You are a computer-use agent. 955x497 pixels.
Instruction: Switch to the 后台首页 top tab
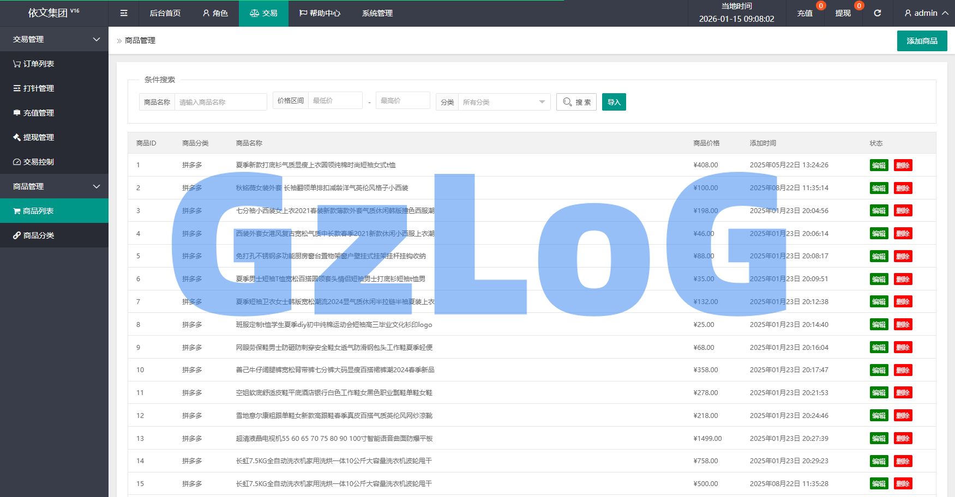pos(165,13)
